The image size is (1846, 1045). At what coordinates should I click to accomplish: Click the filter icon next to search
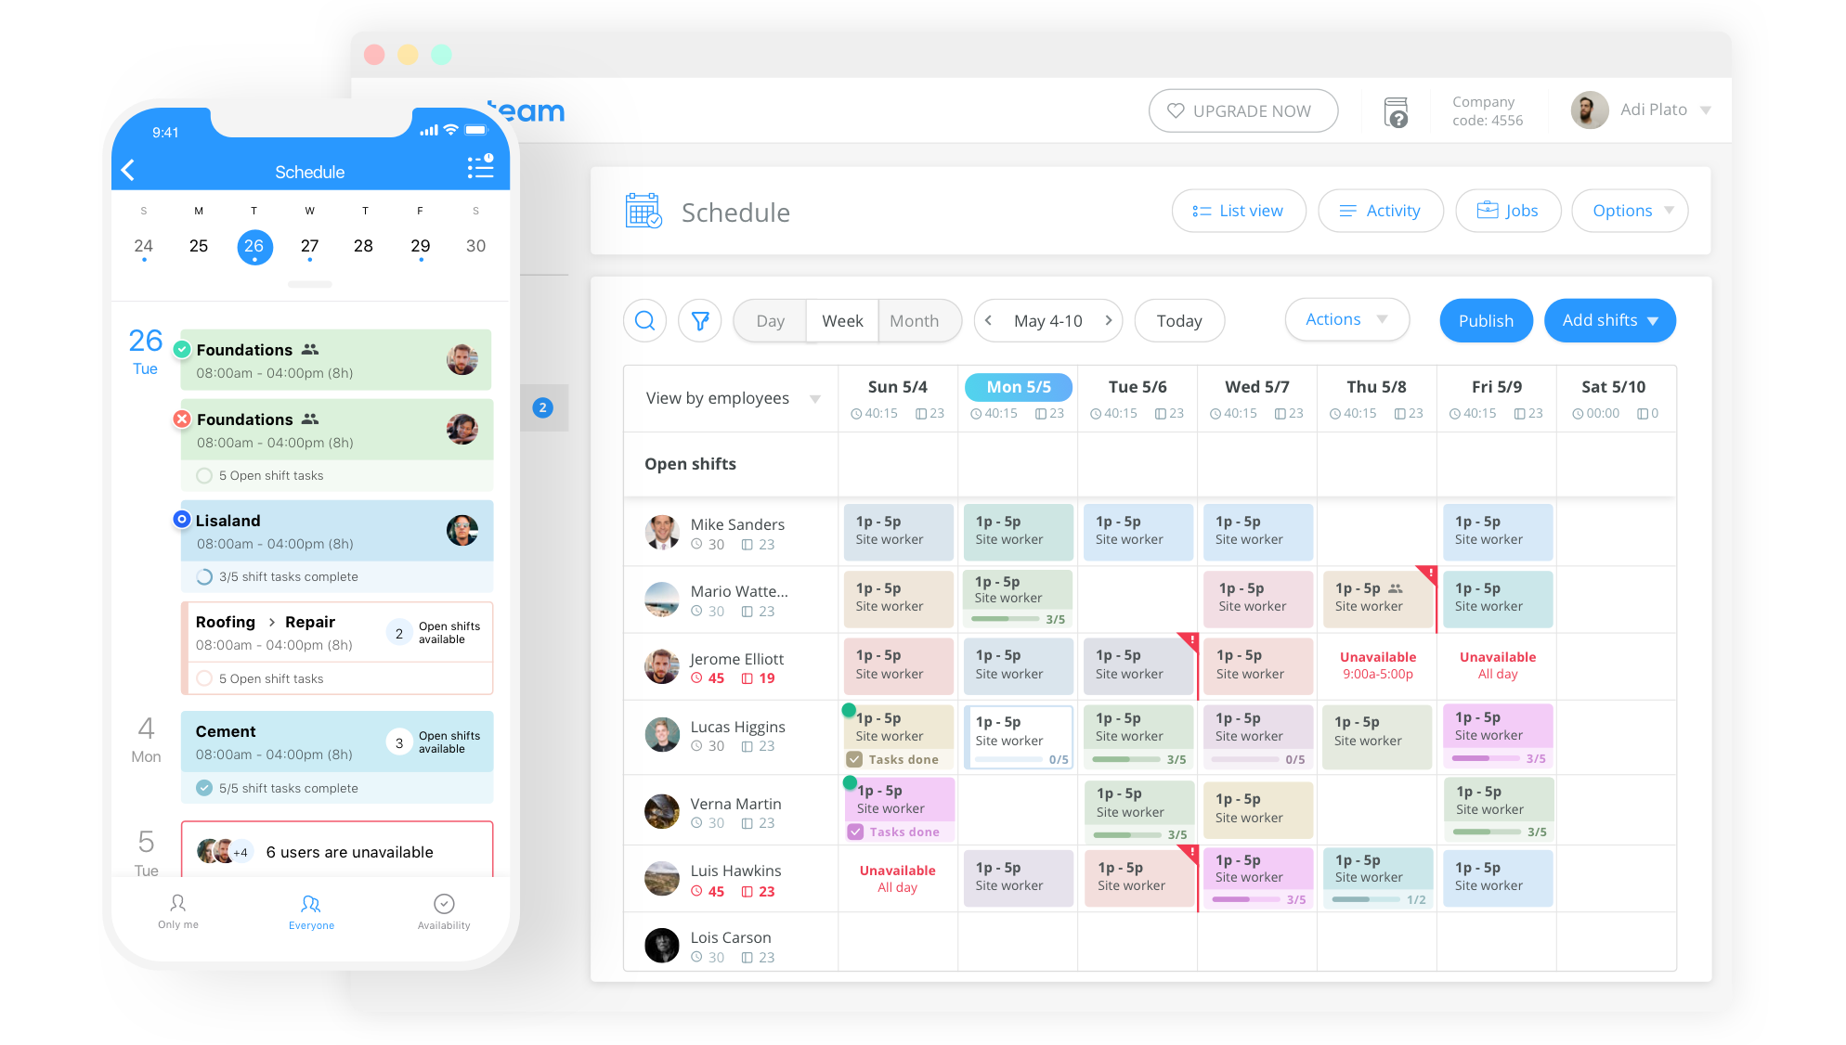point(700,320)
